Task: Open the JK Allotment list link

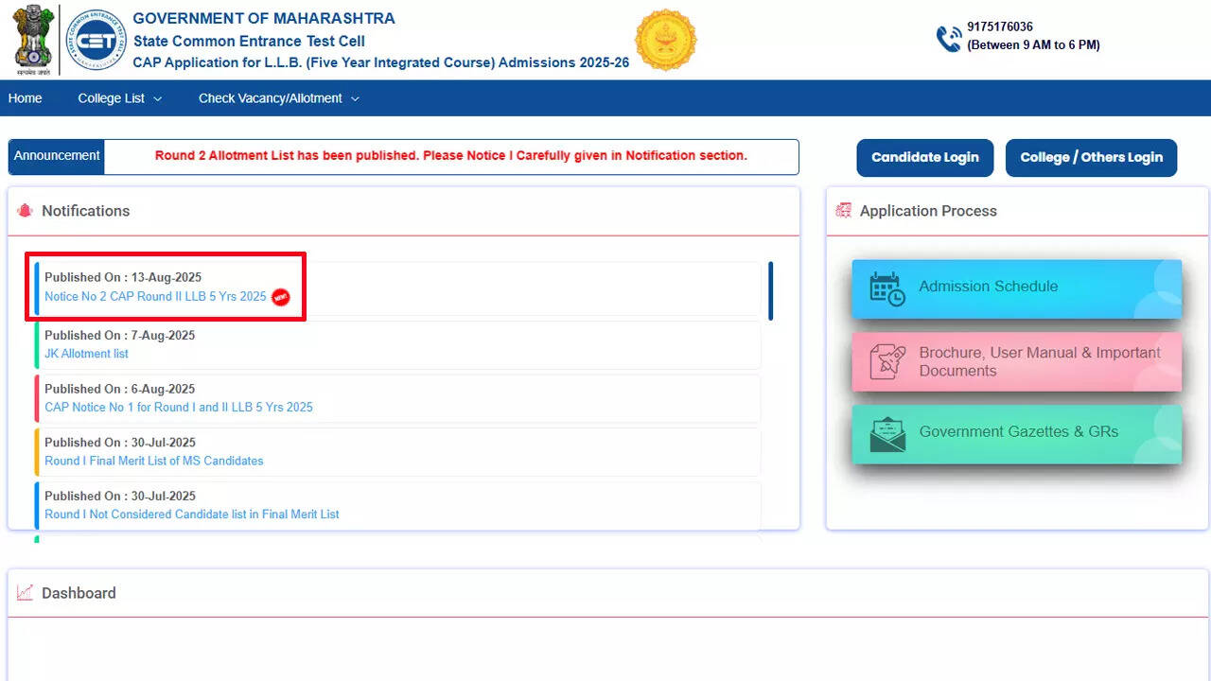Action: (x=86, y=354)
